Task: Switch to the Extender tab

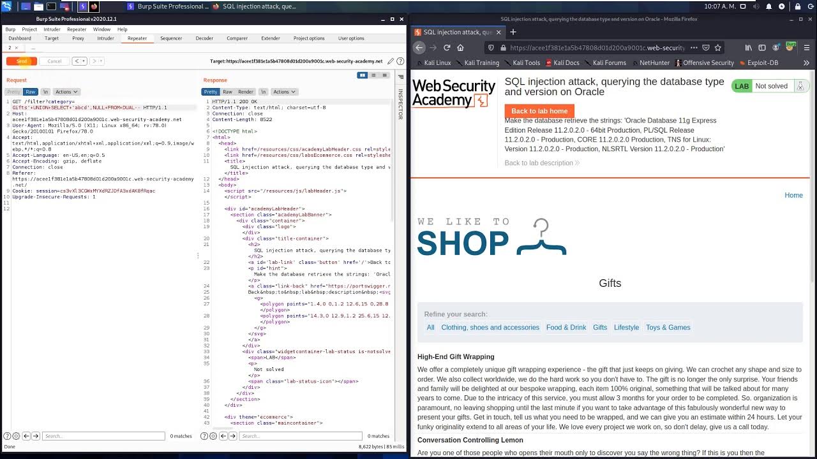Action: click(x=271, y=38)
